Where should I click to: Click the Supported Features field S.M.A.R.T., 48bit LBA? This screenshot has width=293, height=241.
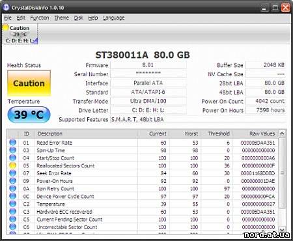point(198,119)
